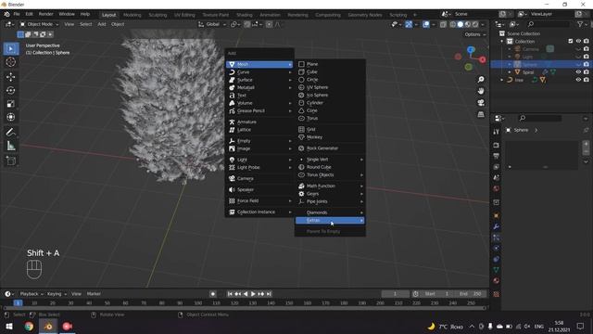Open the Windows Start menu

point(9,326)
